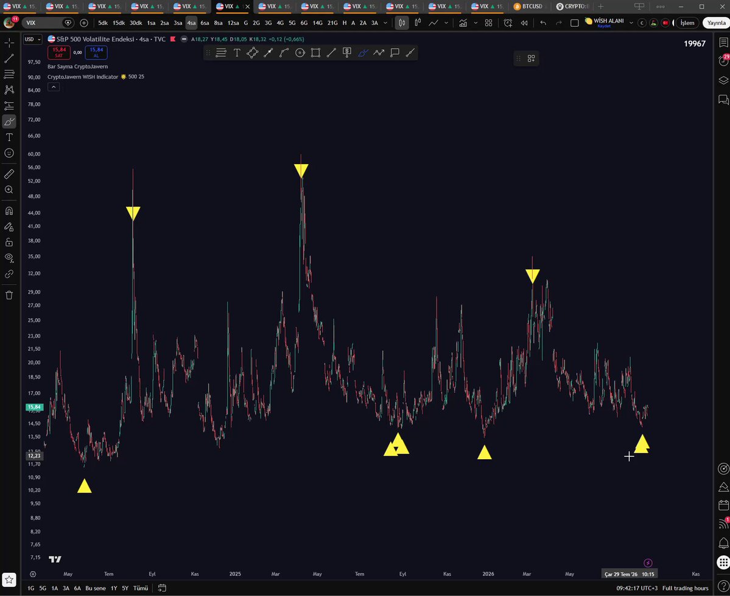Switch to the BTCUSD browser tab

point(528,7)
